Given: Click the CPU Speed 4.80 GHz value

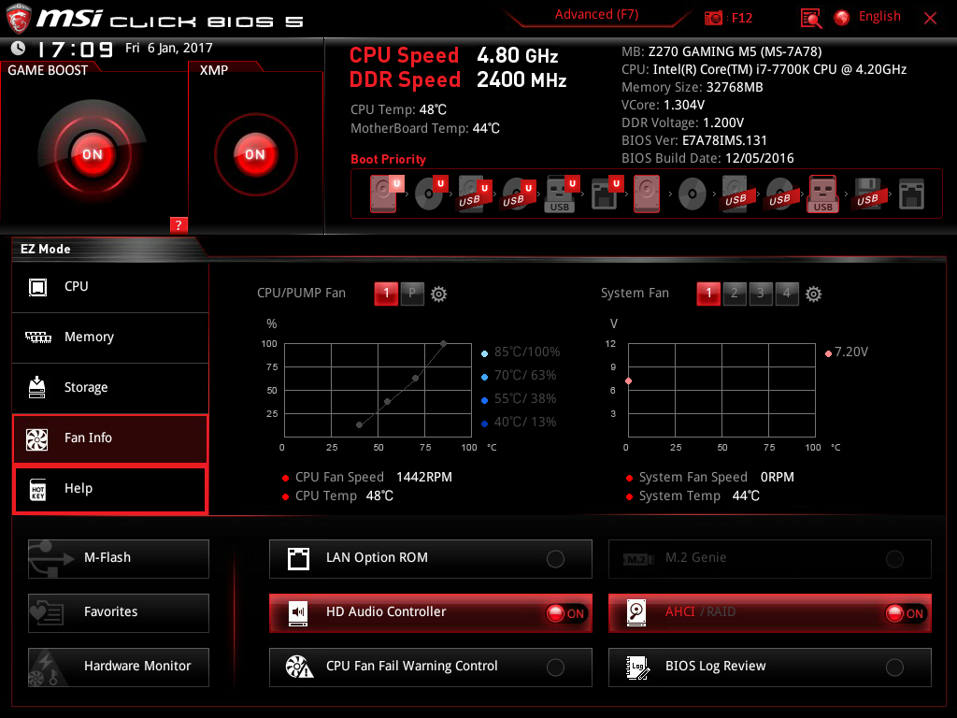Looking at the screenshot, I should (518, 55).
